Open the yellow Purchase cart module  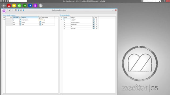pos(14,6)
